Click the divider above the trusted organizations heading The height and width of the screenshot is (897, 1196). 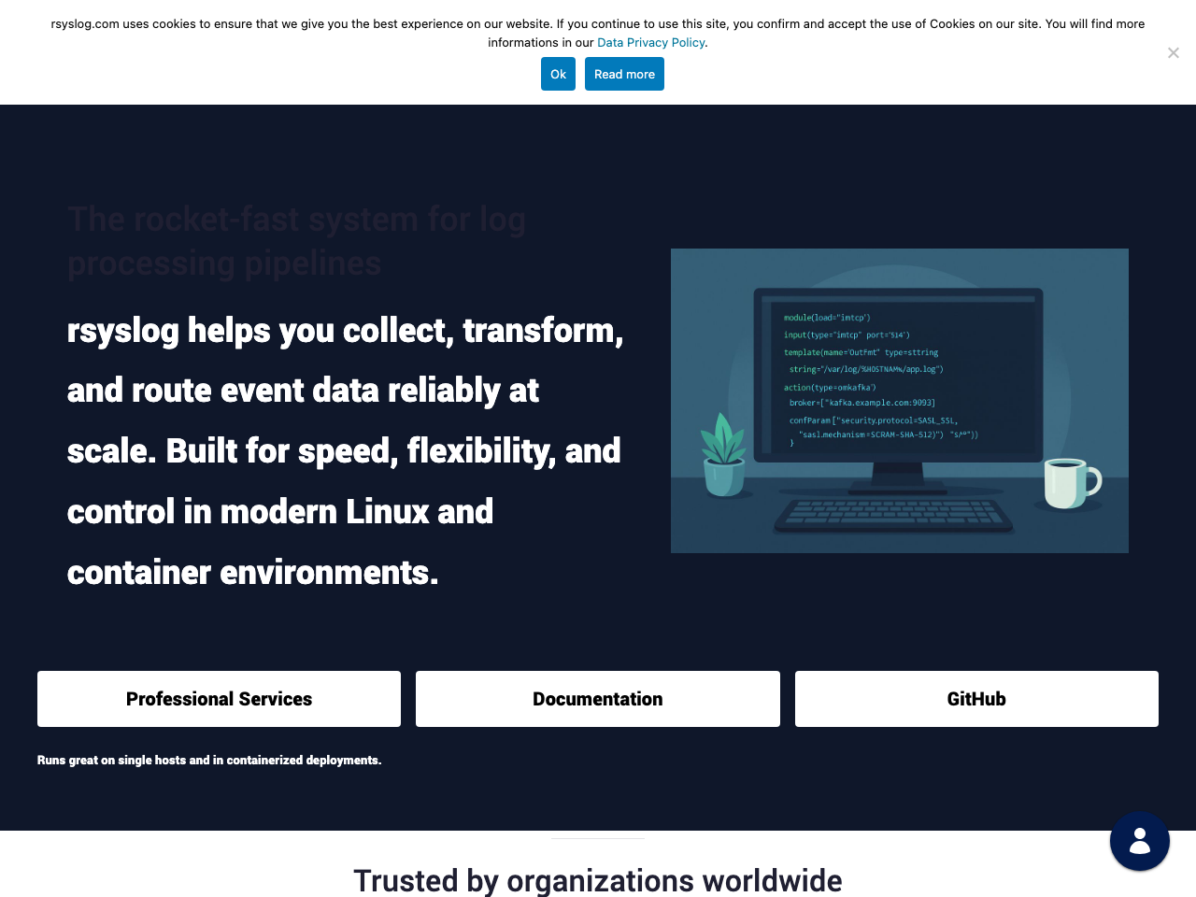598,839
